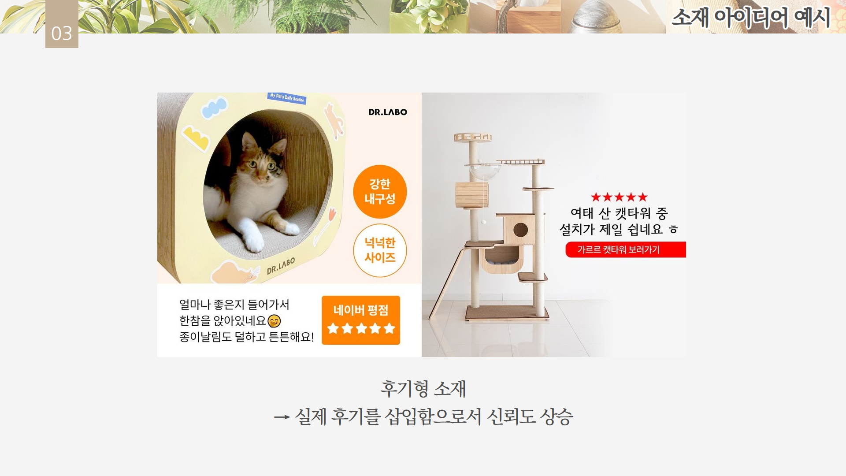Select the white 넉넉한 사이즈 circle badge
The width and height of the screenshot is (846, 476).
(380, 250)
